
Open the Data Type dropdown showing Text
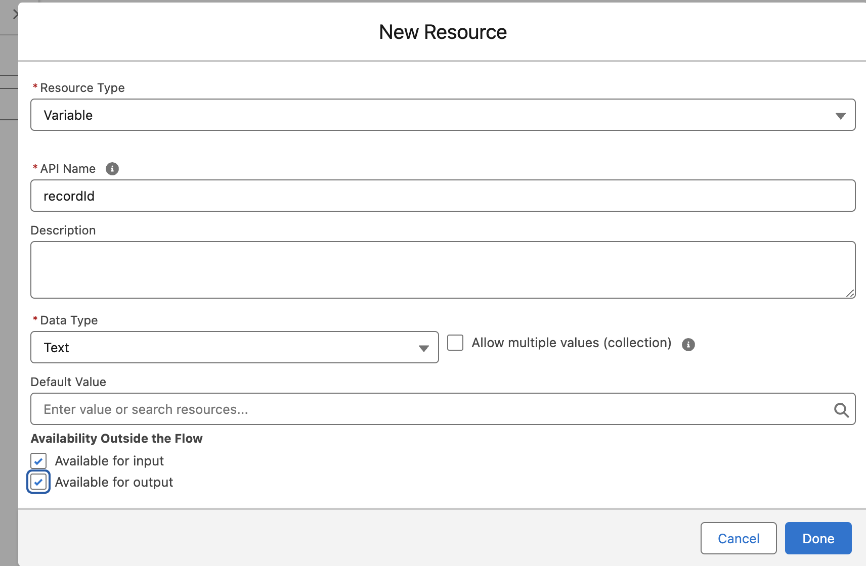pos(234,348)
